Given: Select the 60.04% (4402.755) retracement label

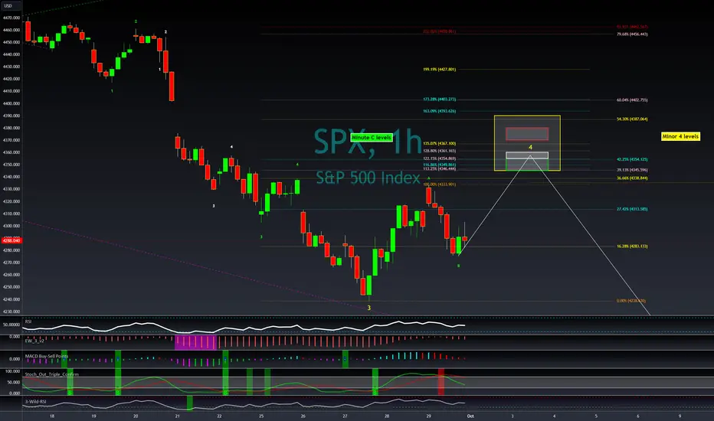Looking at the screenshot, I should coord(632,100).
